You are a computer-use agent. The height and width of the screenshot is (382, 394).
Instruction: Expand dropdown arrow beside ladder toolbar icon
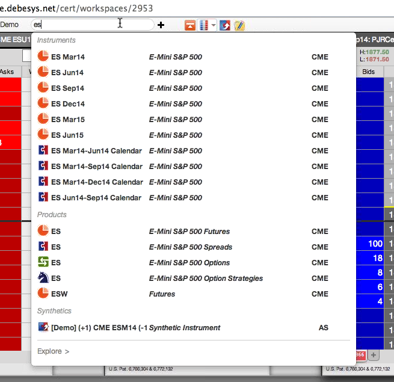pos(214,25)
